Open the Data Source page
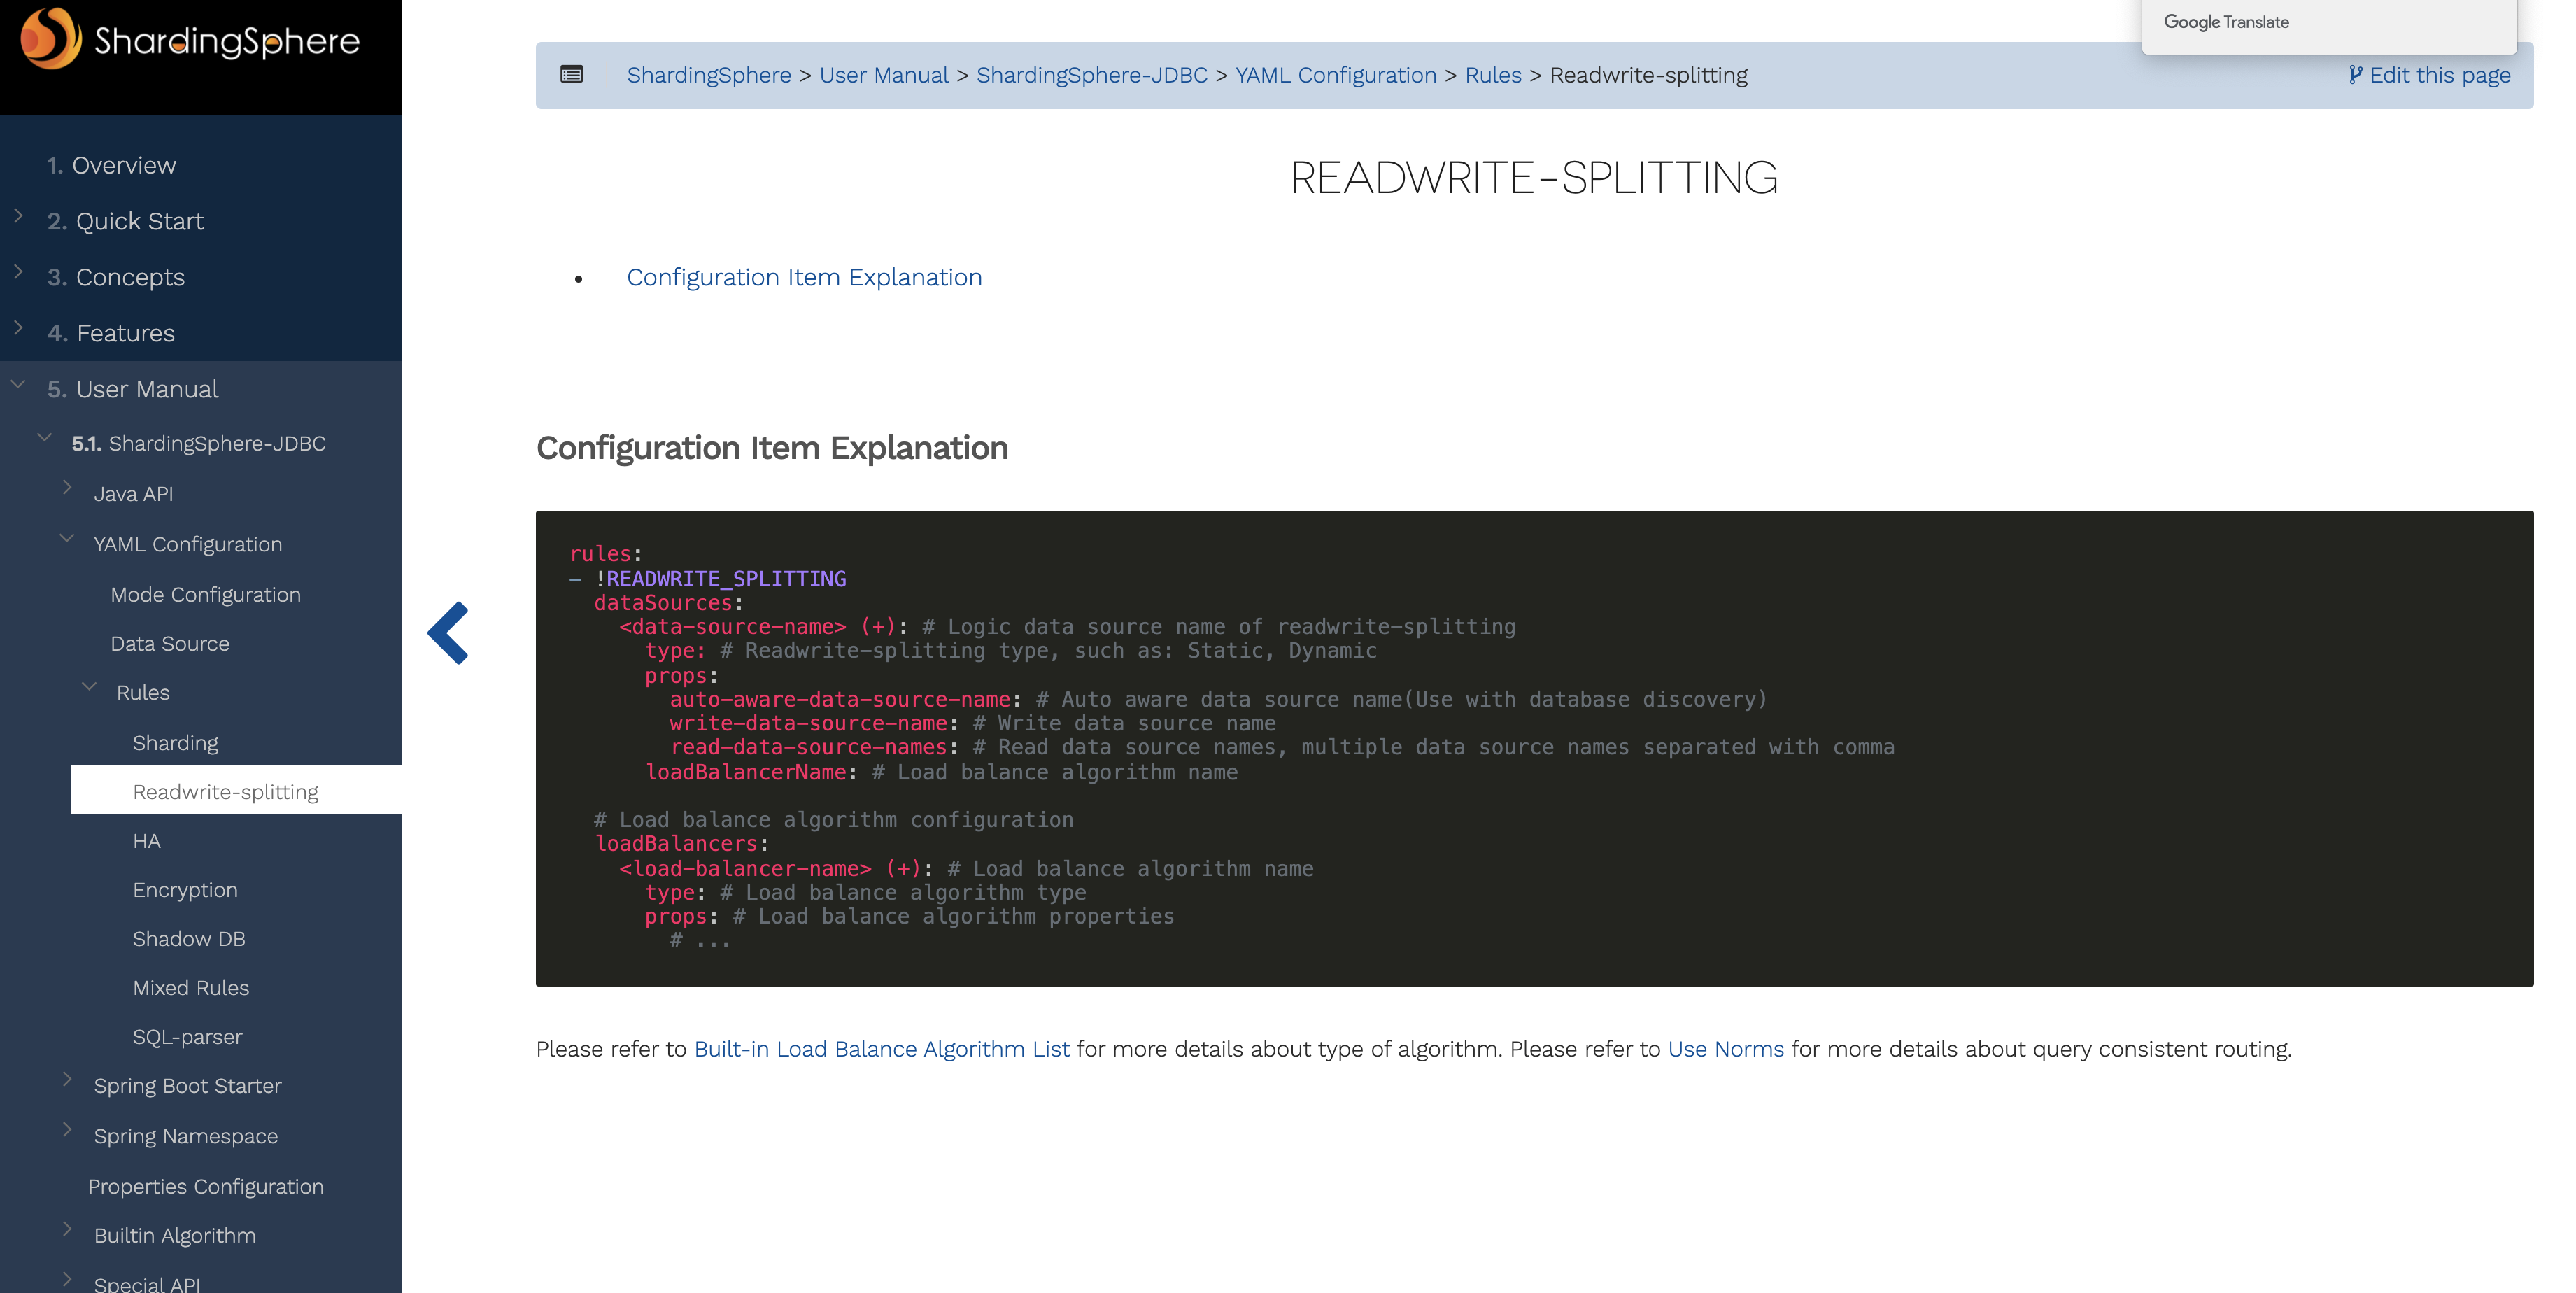This screenshot has height=1293, width=2576. (x=170, y=644)
